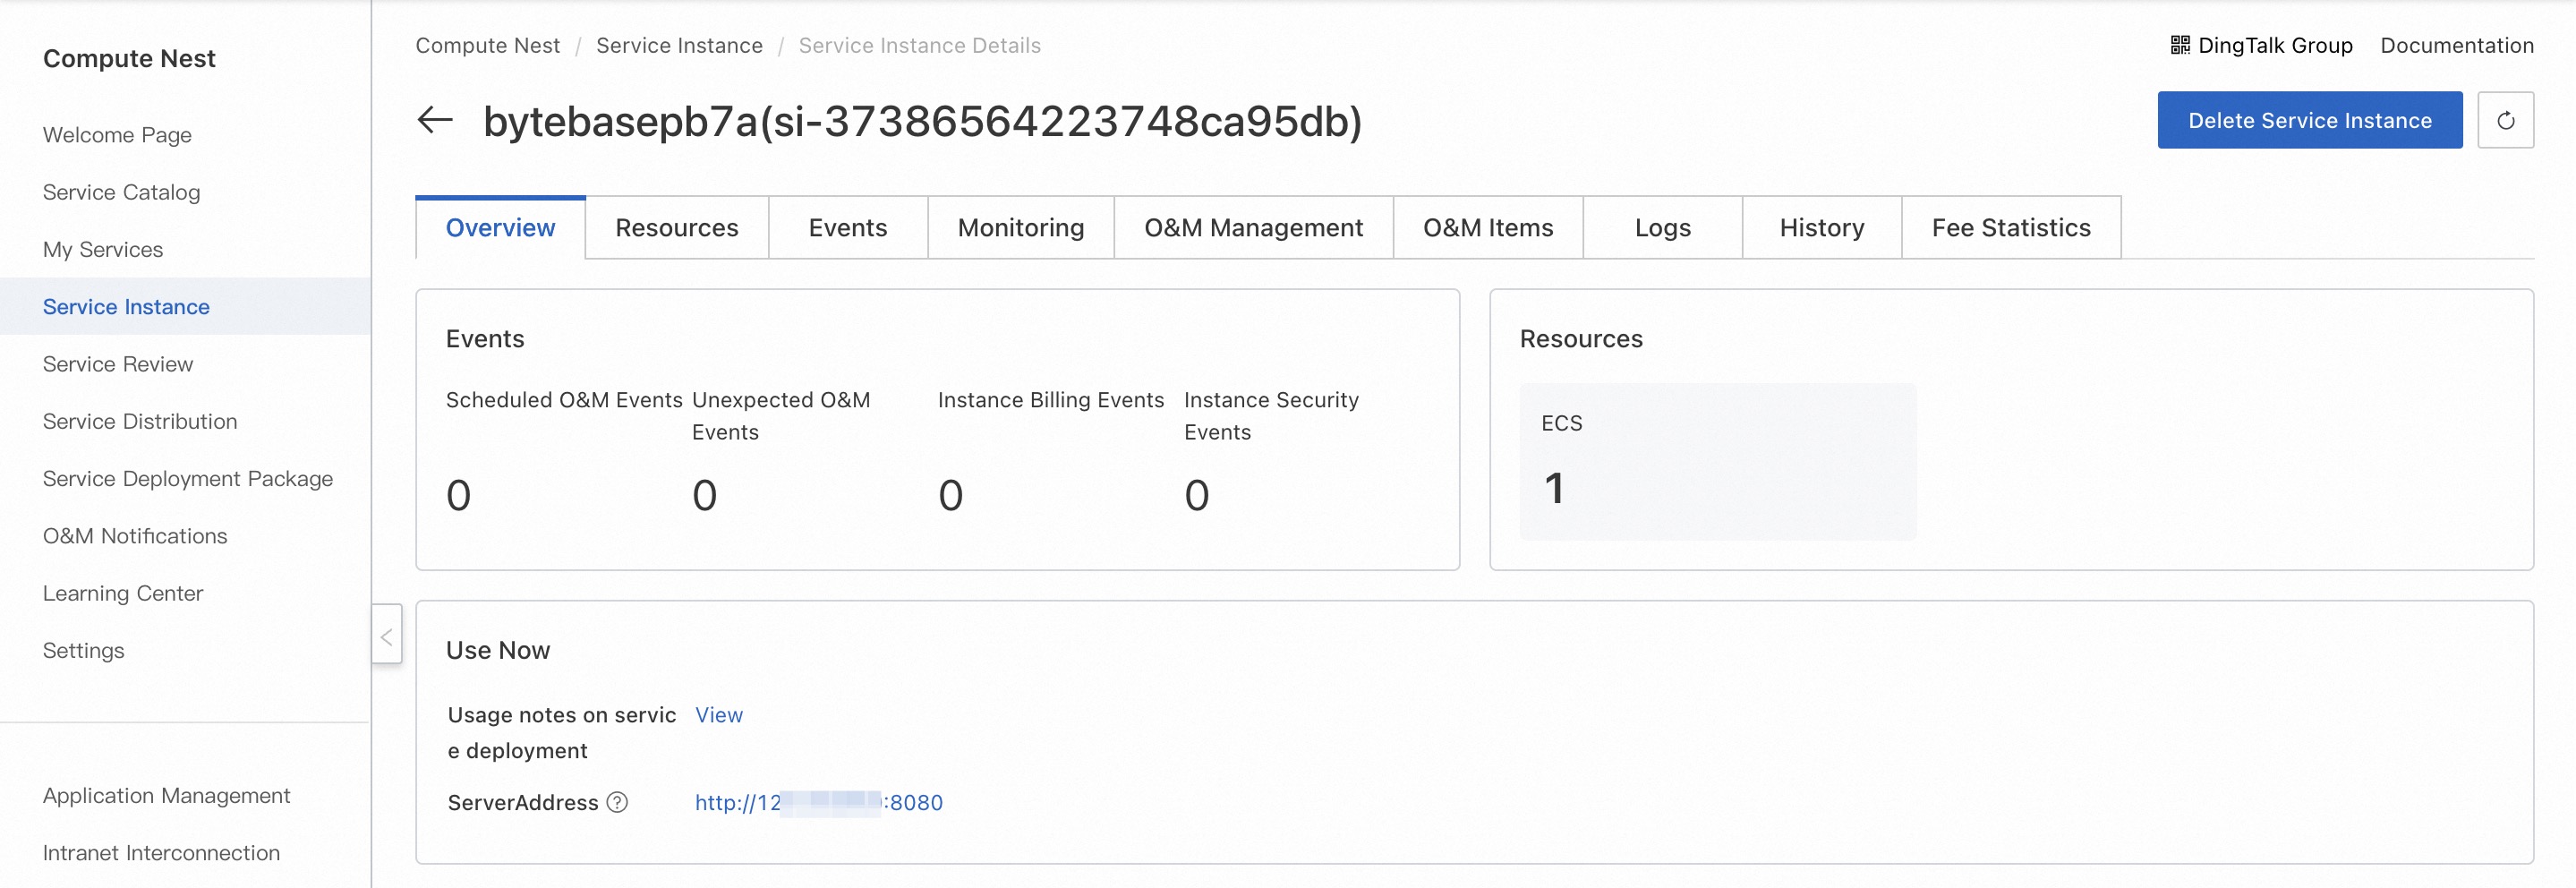Image resolution: width=2576 pixels, height=888 pixels.
Task: Refresh the service instance details
Action: click(x=2505, y=121)
